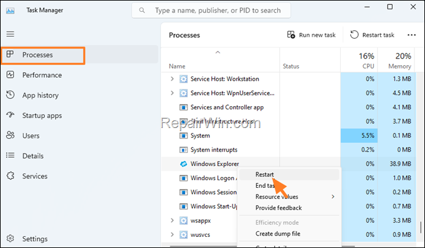Click the vertical scrollbar thumb
This screenshot has width=425, height=248.
pos(421,227)
